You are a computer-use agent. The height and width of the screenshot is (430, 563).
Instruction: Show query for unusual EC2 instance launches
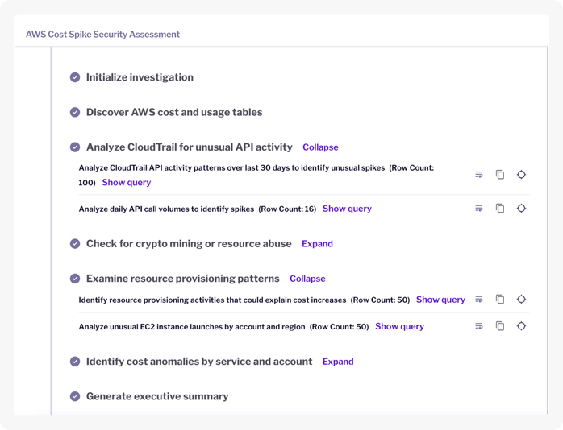point(399,326)
